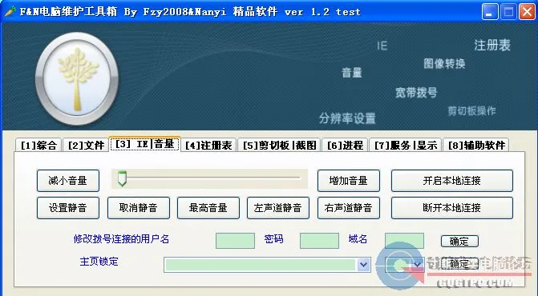Viewport: 538px width, 296px height.
Task: Click the 域名 input field
Action: point(405,241)
